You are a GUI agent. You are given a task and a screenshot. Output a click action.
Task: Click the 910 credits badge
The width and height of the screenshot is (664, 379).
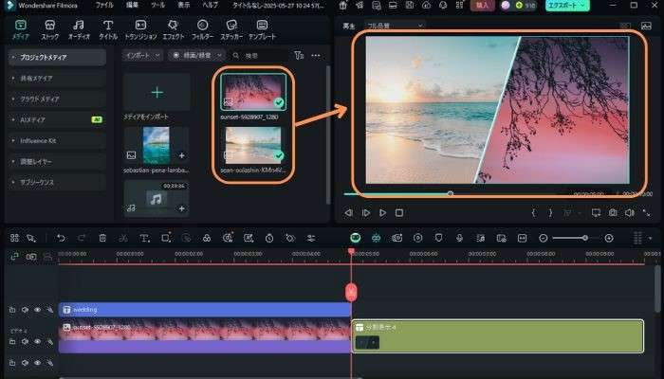pyautogui.click(x=526, y=5)
